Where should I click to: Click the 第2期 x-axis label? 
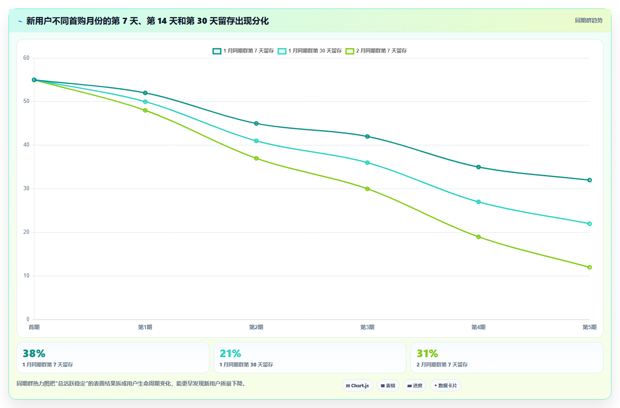tap(256, 327)
